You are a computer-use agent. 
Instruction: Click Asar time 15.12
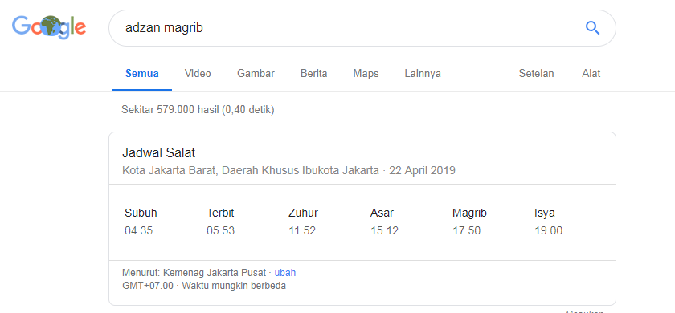point(384,231)
